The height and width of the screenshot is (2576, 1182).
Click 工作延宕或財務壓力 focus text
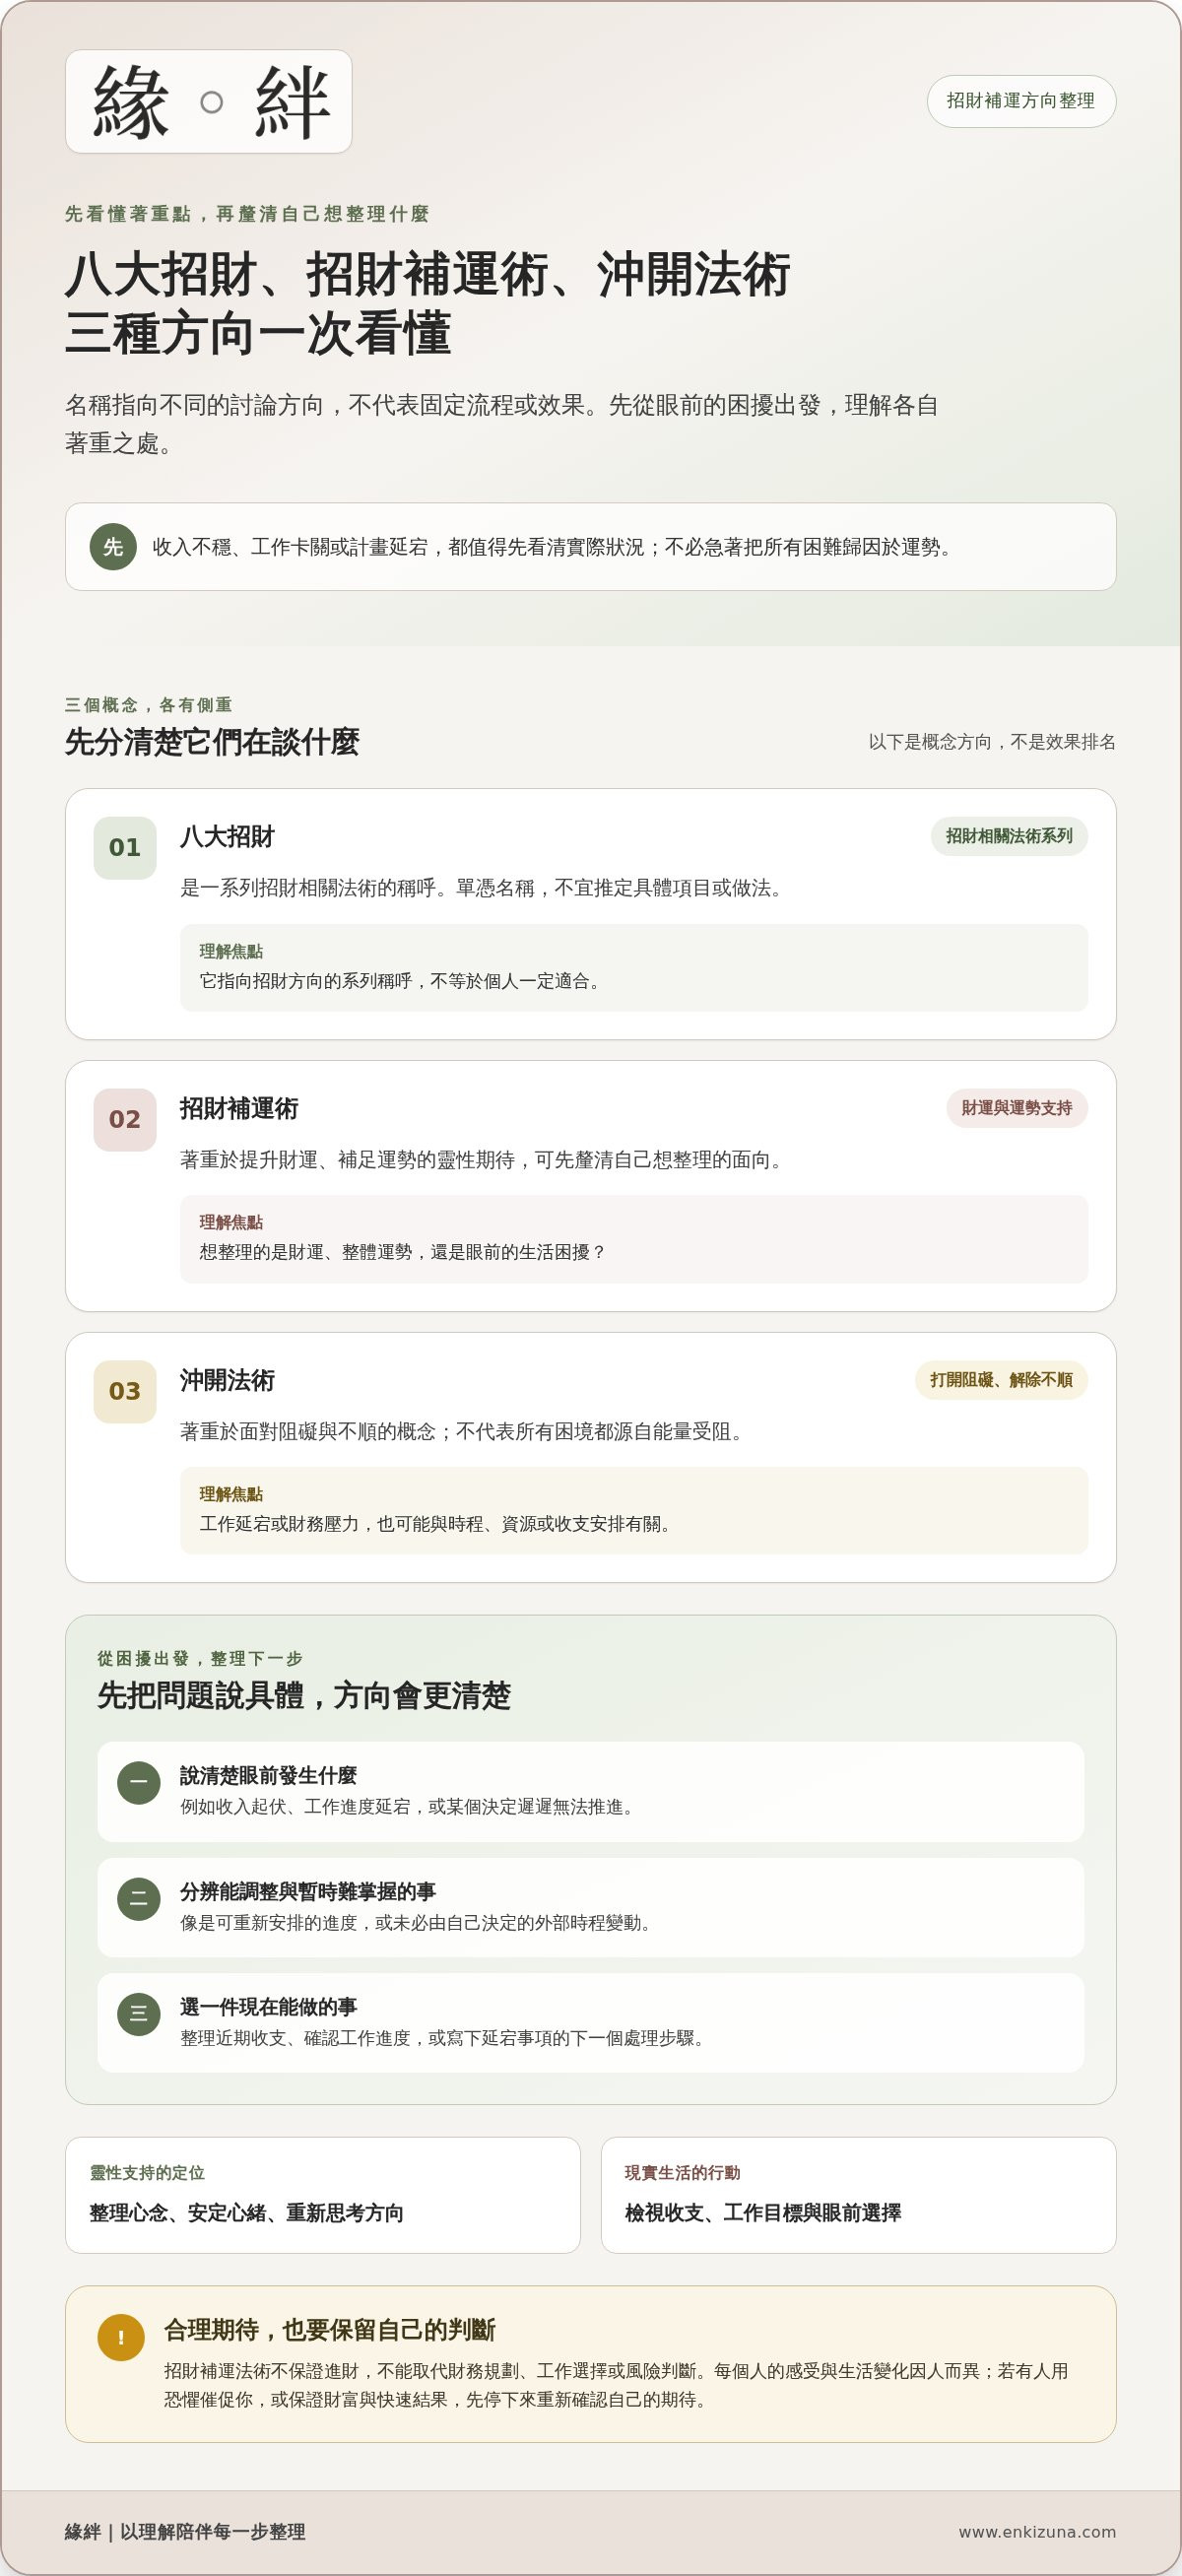pyautogui.click(x=437, y=1524)
